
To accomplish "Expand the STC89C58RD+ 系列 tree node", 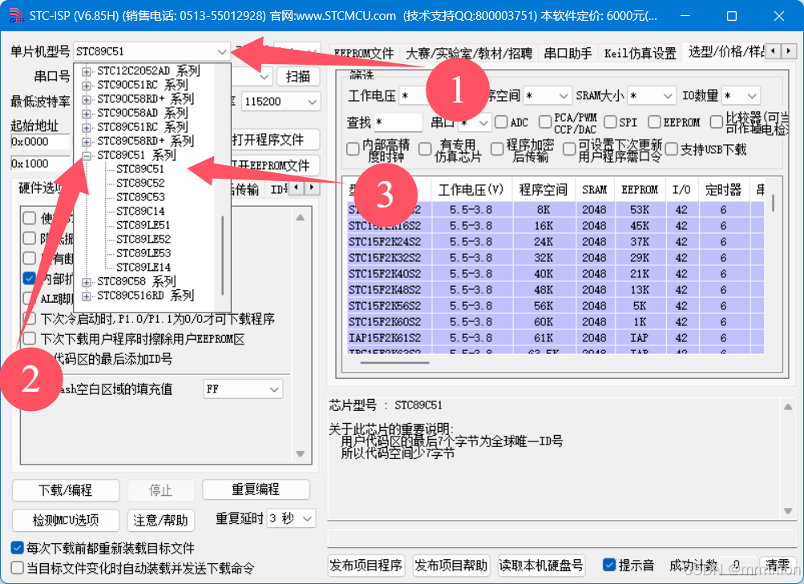I will coord(86,141).
